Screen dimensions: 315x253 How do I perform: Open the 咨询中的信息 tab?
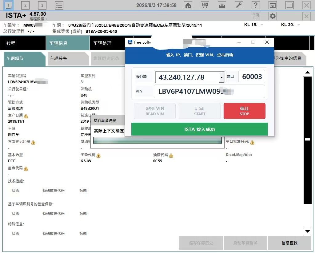pos(290,59)
